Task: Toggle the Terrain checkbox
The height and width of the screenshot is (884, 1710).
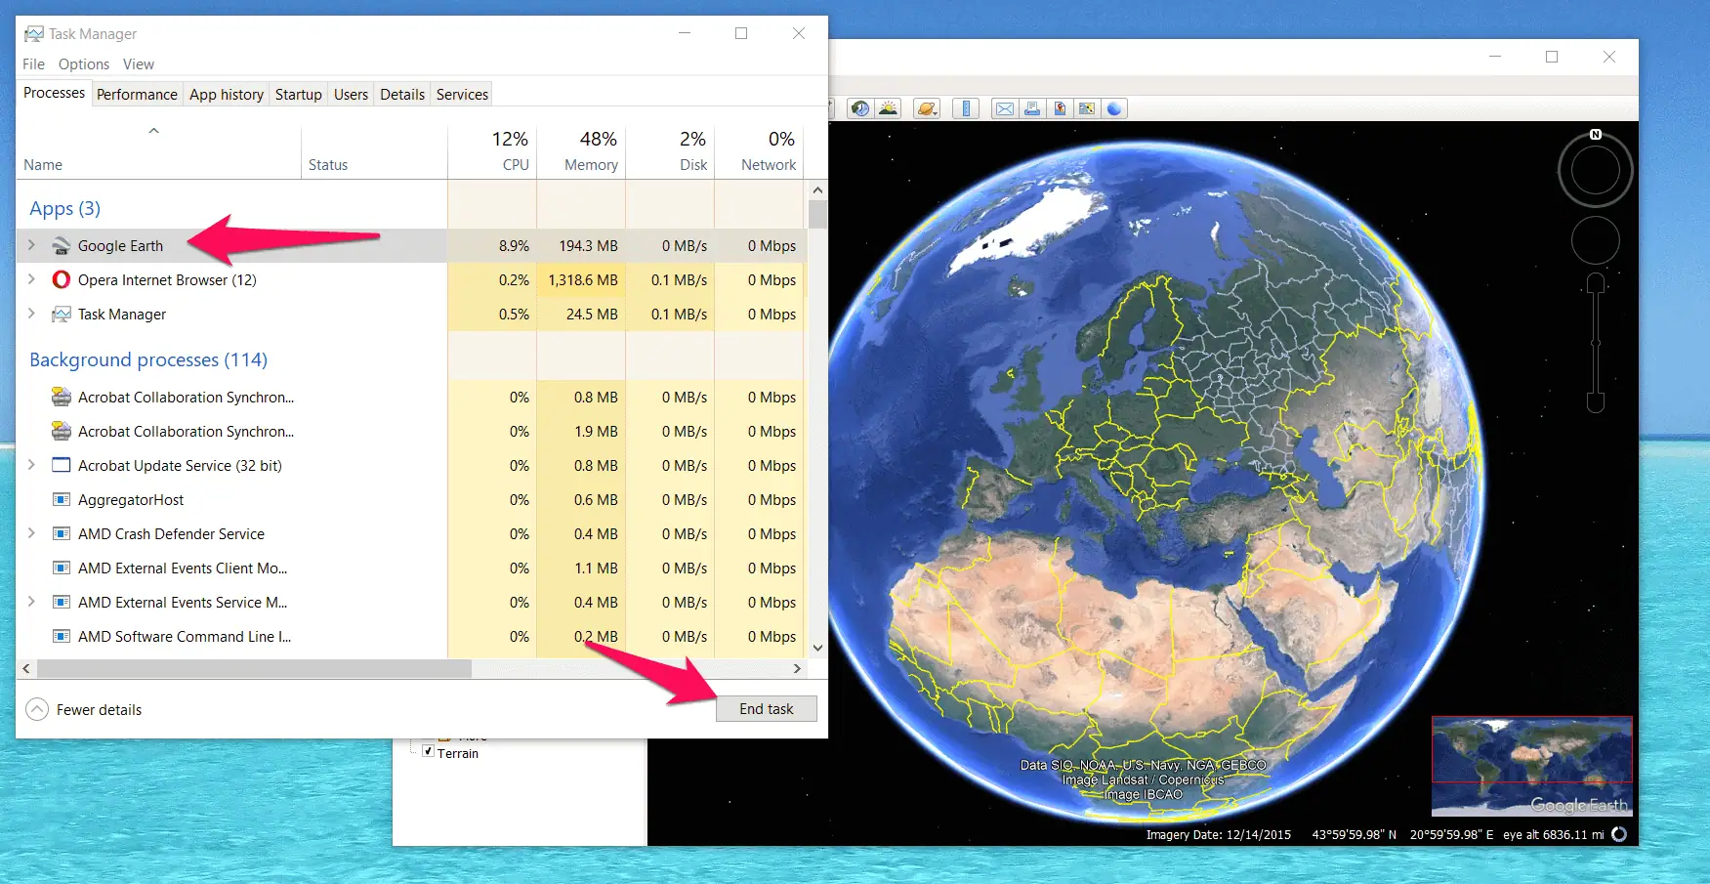Action: 428,751
